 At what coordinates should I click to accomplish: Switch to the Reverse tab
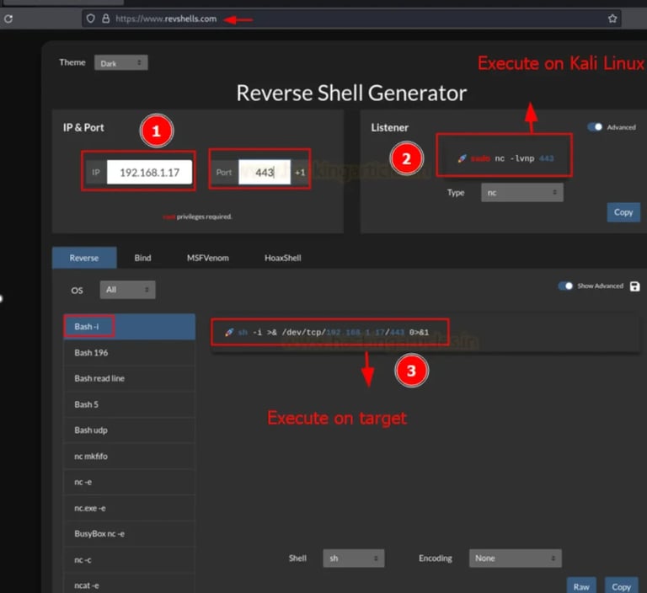[x=84, y=258]
